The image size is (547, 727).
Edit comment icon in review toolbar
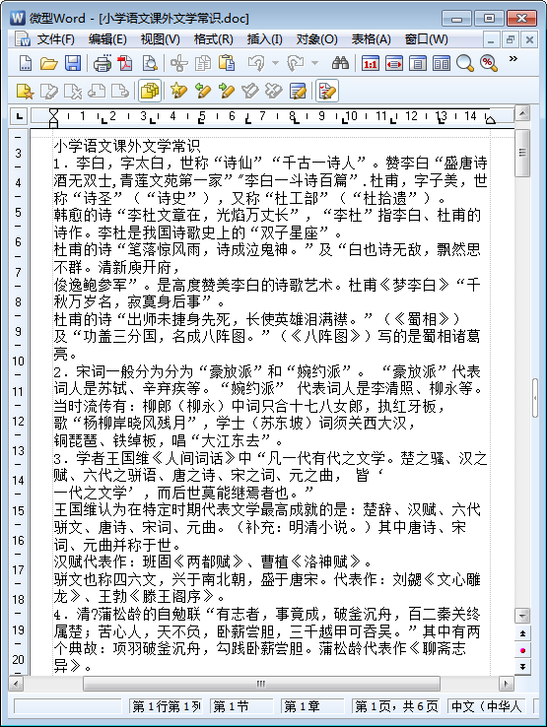point(48,91)
